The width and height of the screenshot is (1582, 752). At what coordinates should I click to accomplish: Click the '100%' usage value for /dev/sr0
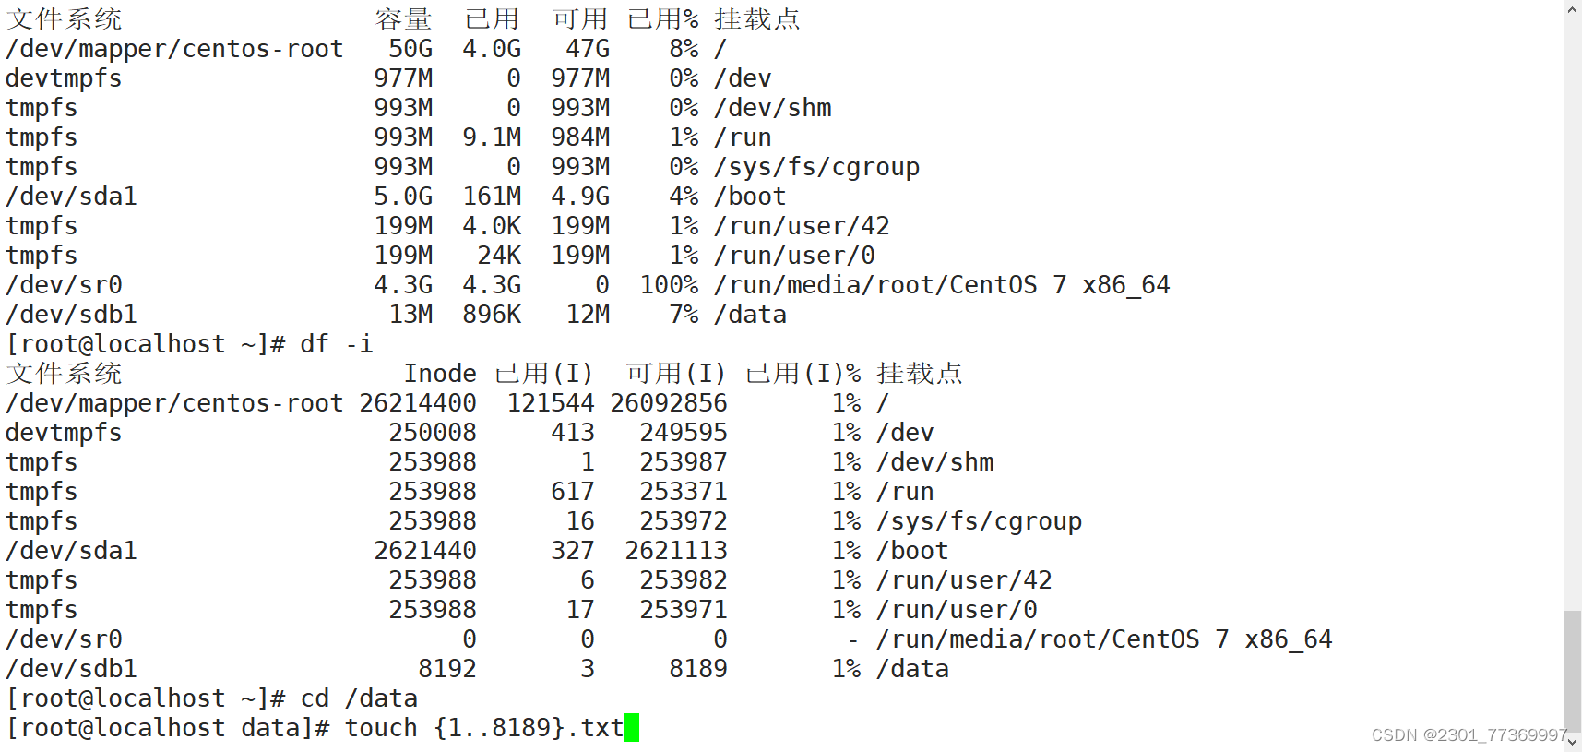point(669,285)
